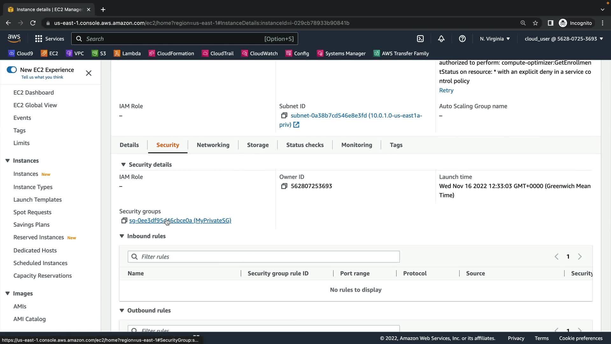Screen dimensions: 611x344
Task: Open subnet in new tab external-link icon
Action: click(296, 125)
